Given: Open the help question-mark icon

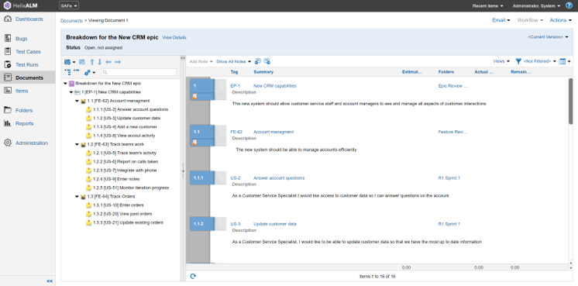Looking at the screenshot, I should coord(569,5).
